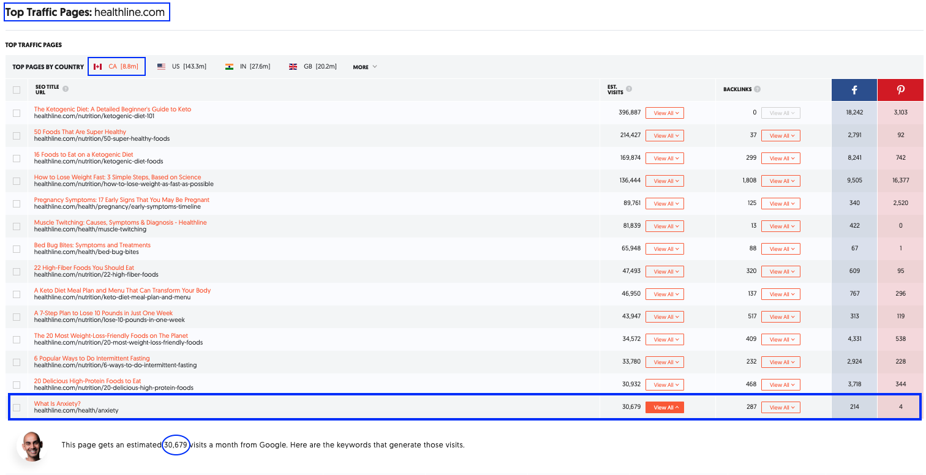Click Facebook shares value 4,331
Viewport: 926px width, 475px height.
click(x=854, y=339)
